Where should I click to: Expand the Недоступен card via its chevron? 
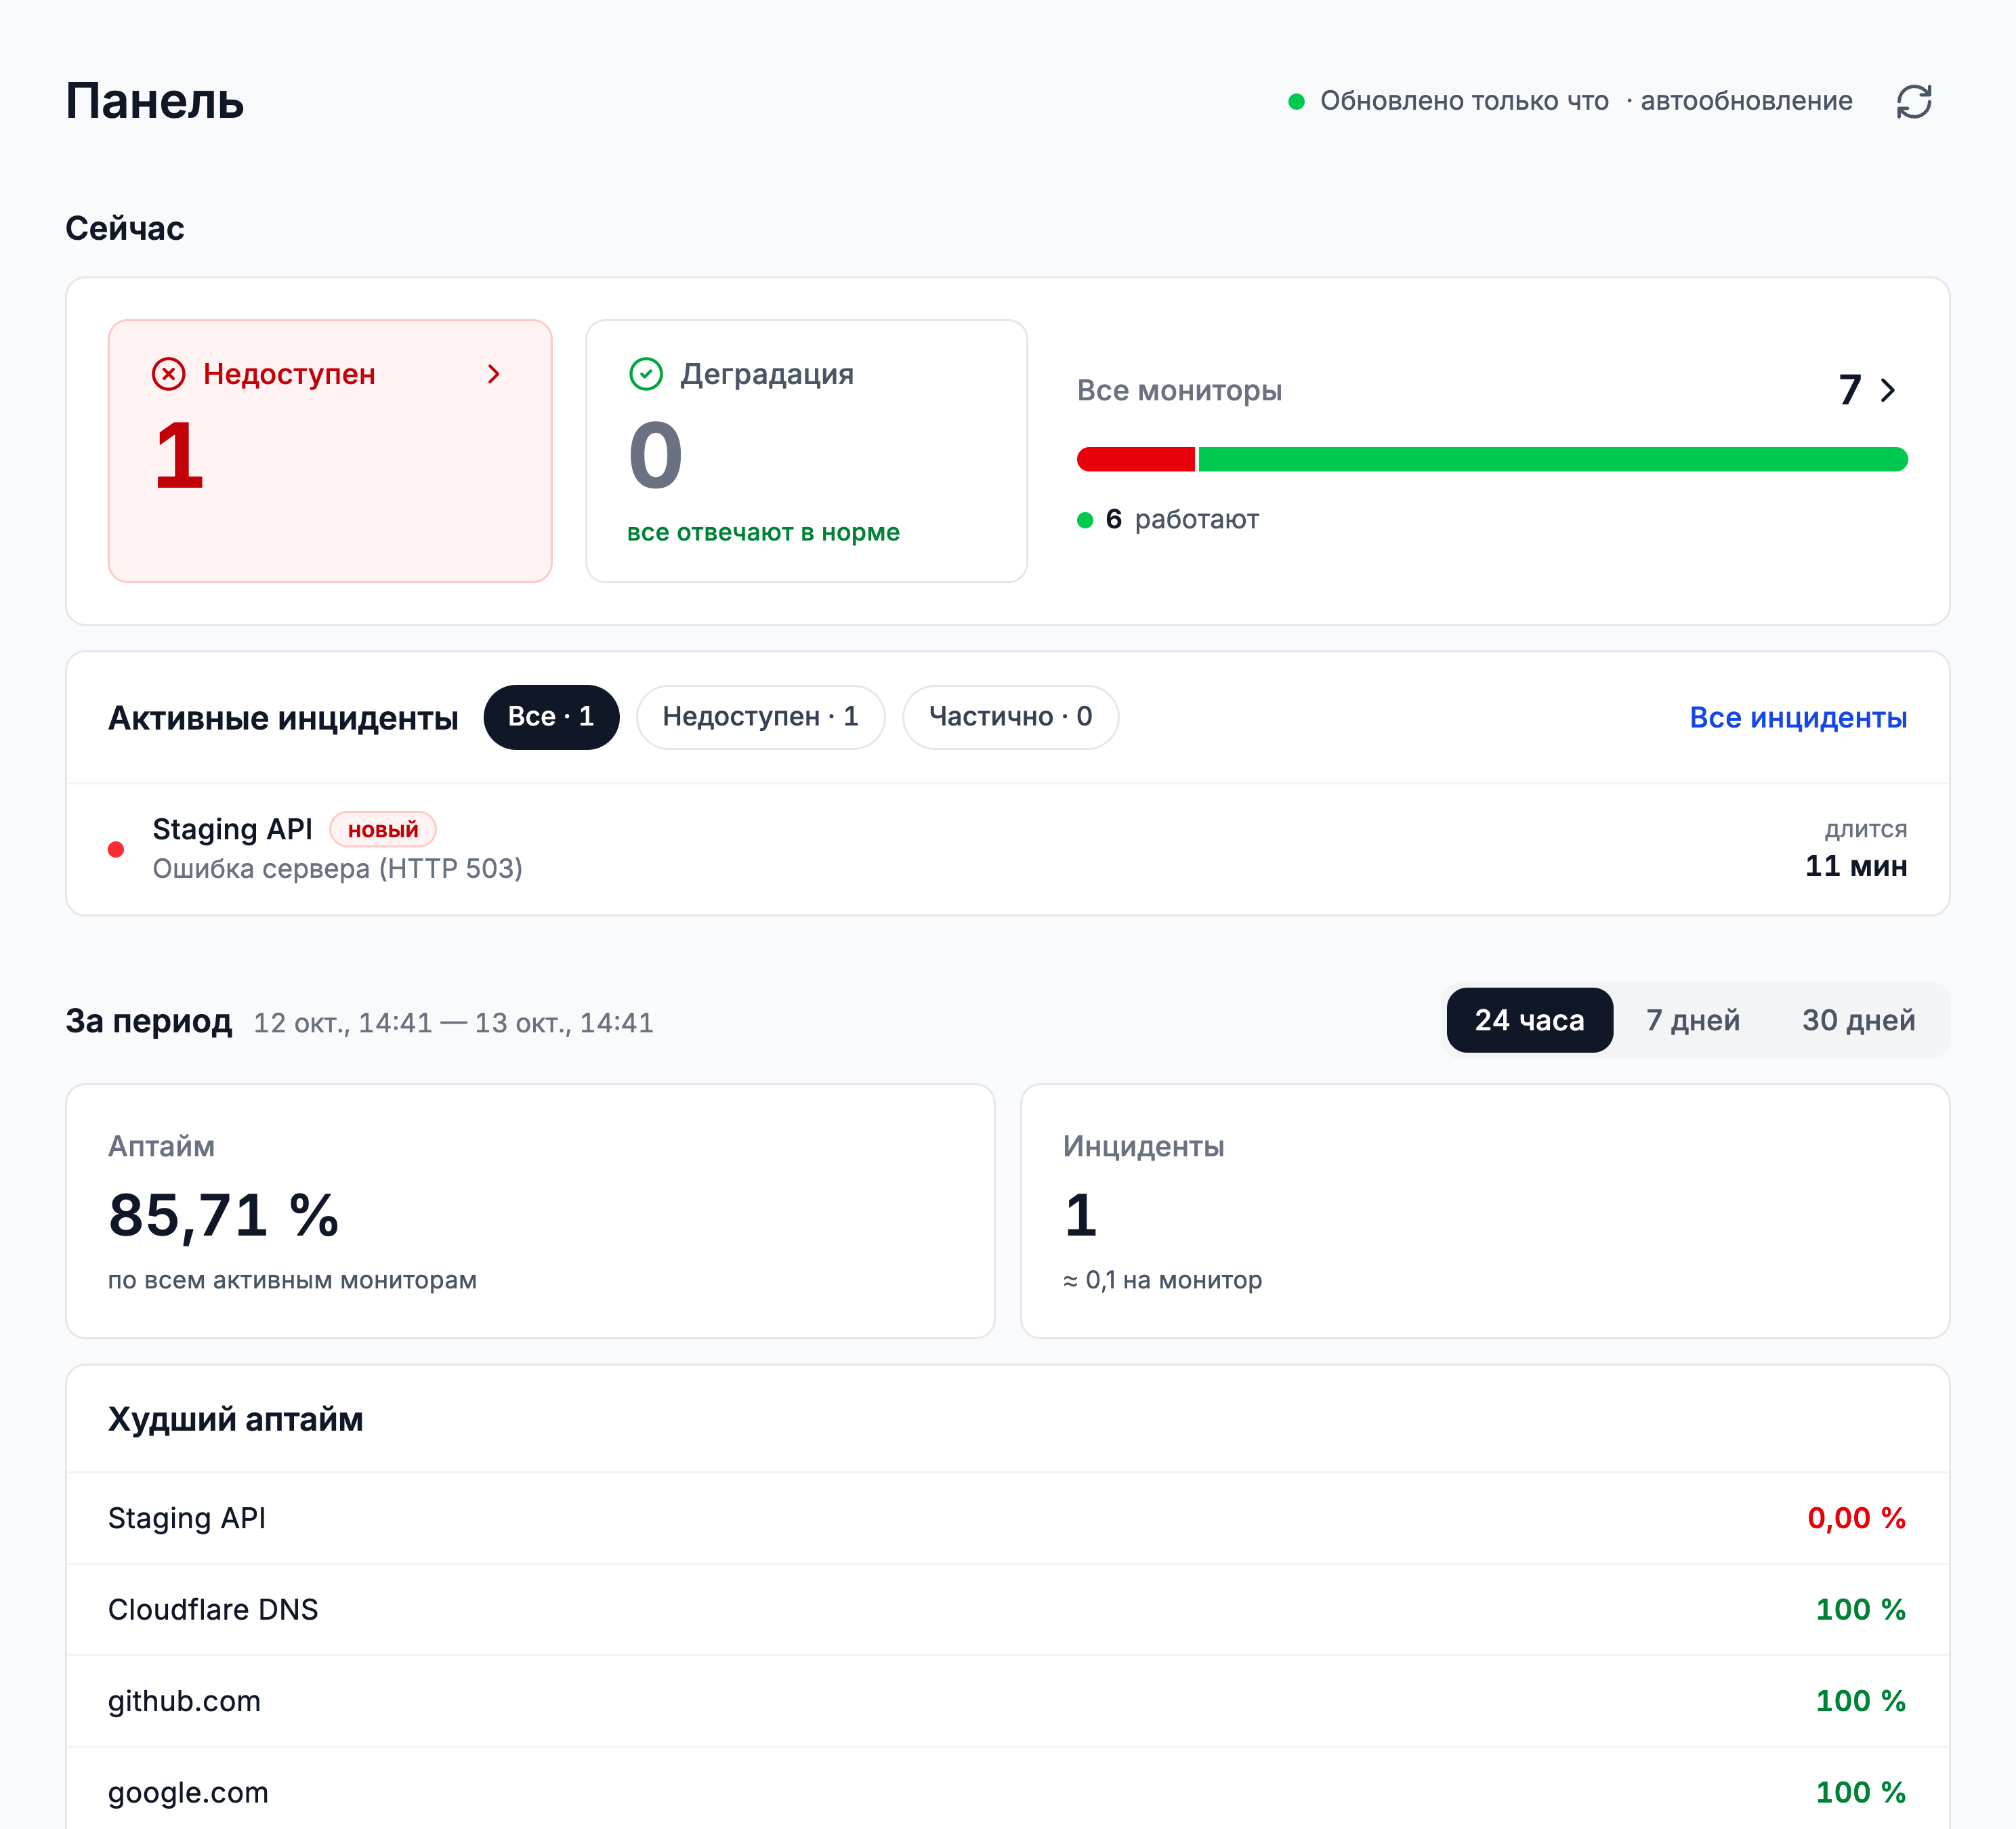[x=493, y=374]
